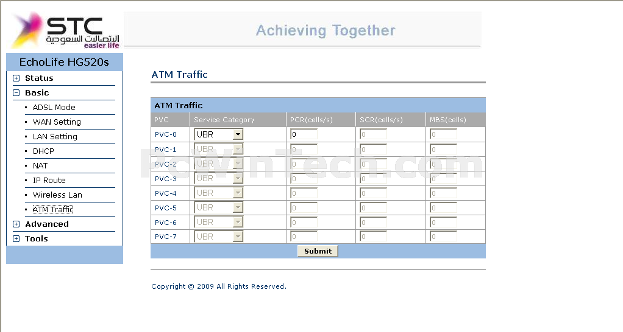Viewport: 623px width, 332px height.
Task: Collapse the Basic menu section
Action: 16,92
